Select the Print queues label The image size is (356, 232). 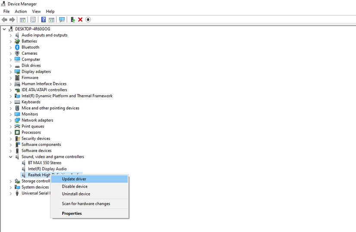click(33, 127)
